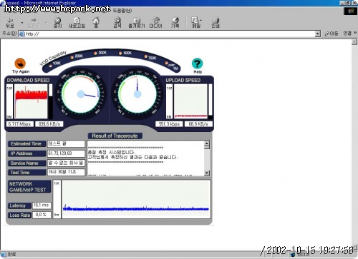Click the traceroute box scroll-up arrow
This screenshot has height=259, width=358.
pos(207,143)
